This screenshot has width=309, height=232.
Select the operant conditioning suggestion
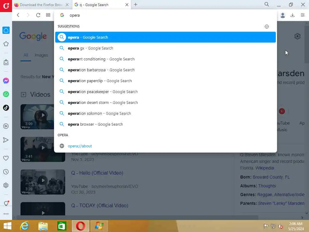click(x=166, y=59)
